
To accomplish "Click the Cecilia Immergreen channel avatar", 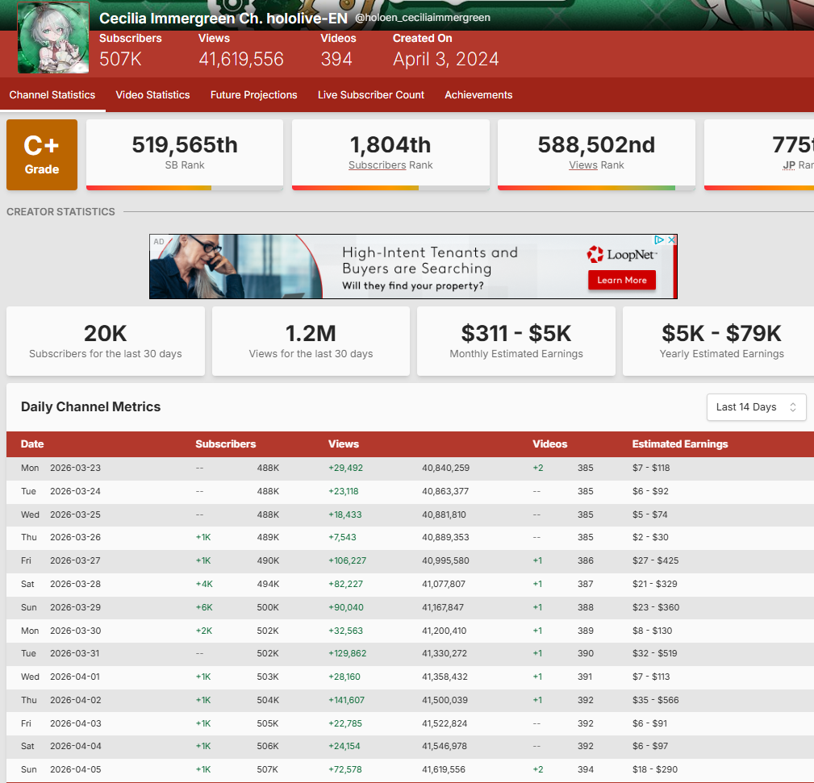I will (x=53, y=38).
